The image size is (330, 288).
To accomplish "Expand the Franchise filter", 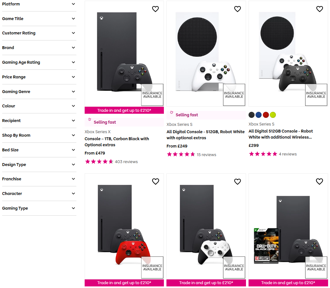I will click(x=39, y=179).
